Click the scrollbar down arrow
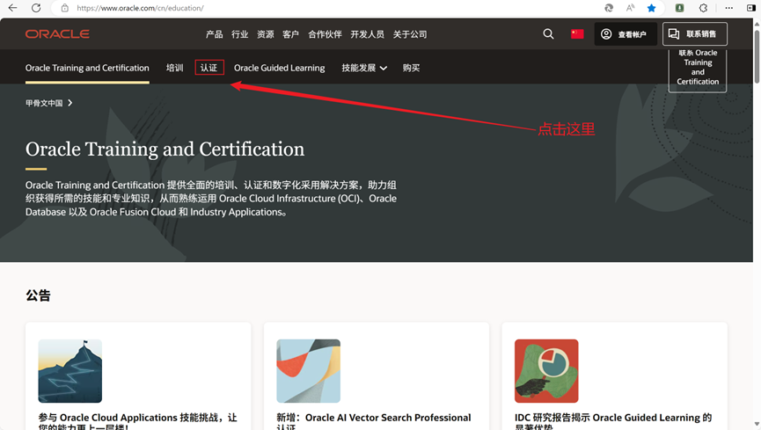 pyautogui.click(x=757, y=425)
